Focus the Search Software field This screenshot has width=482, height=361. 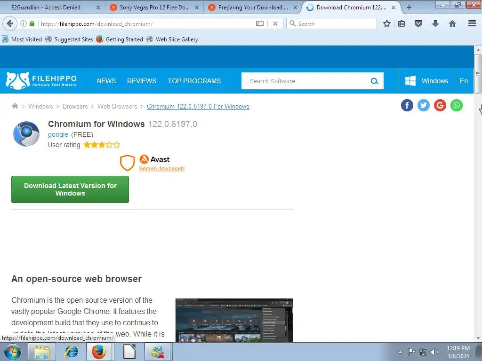coord(306,81)
